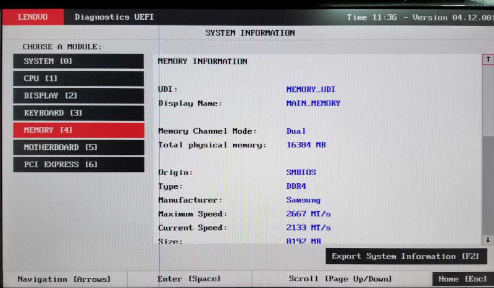Image resolution: width=494 pixels, height=288 pixels.
Task: Click the 16384 MB total memory value
Action: pyautogui.click(x=306, y=145)
